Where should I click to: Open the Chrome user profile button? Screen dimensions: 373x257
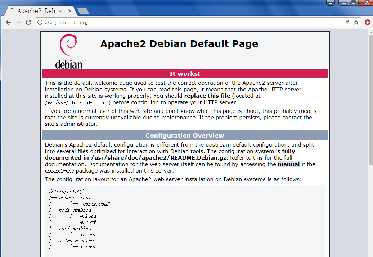click(331, 3)
